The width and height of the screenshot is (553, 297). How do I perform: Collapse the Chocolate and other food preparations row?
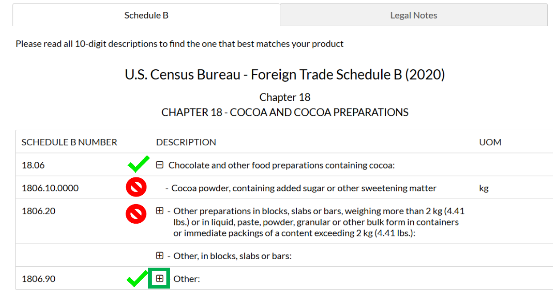160,165
